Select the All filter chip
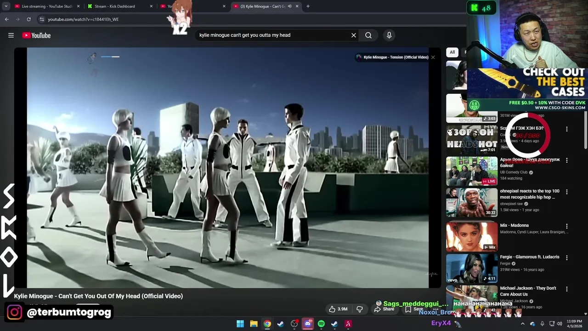 (452, 52)
